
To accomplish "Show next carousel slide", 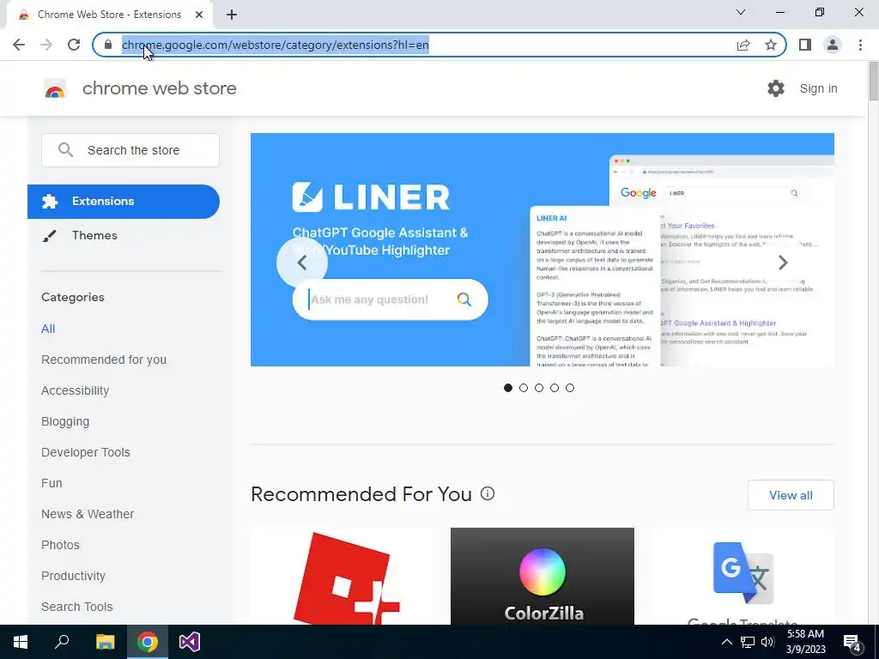I will click(x=783, y=263).
